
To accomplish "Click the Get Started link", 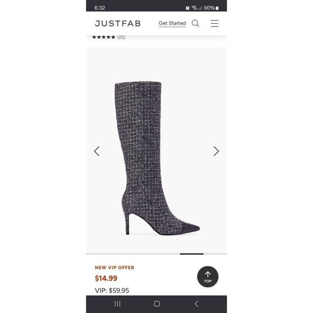I will [x=172, y=23].
